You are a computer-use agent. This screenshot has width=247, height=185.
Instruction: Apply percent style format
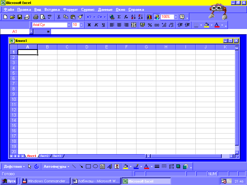[x=150, y=25]
